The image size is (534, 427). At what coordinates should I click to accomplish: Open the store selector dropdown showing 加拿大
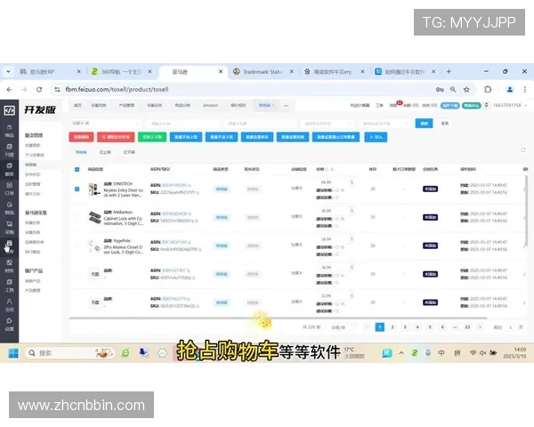[x=106, y=124]
